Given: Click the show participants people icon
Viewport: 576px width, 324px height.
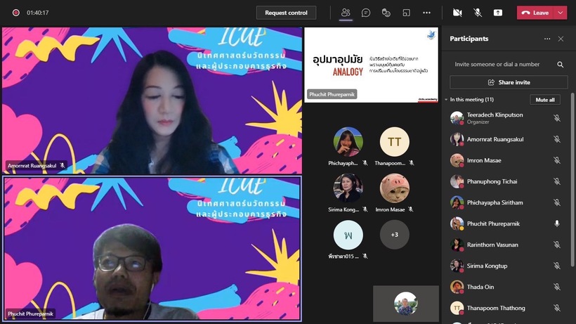Looking at the screenshot, I should (346, 13).
